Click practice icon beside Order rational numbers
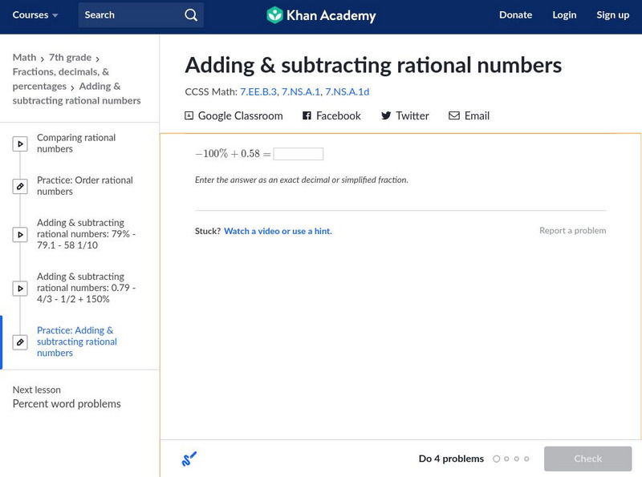 (x=20, y=187)
